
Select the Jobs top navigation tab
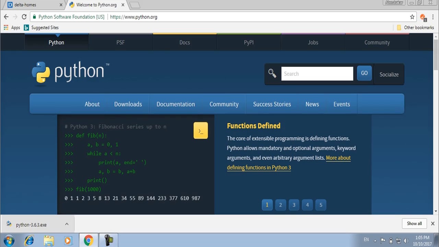coord(313,42)
